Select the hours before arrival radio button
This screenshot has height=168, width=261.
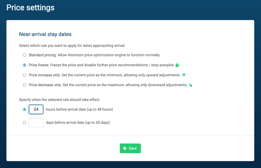click(24, 110)
